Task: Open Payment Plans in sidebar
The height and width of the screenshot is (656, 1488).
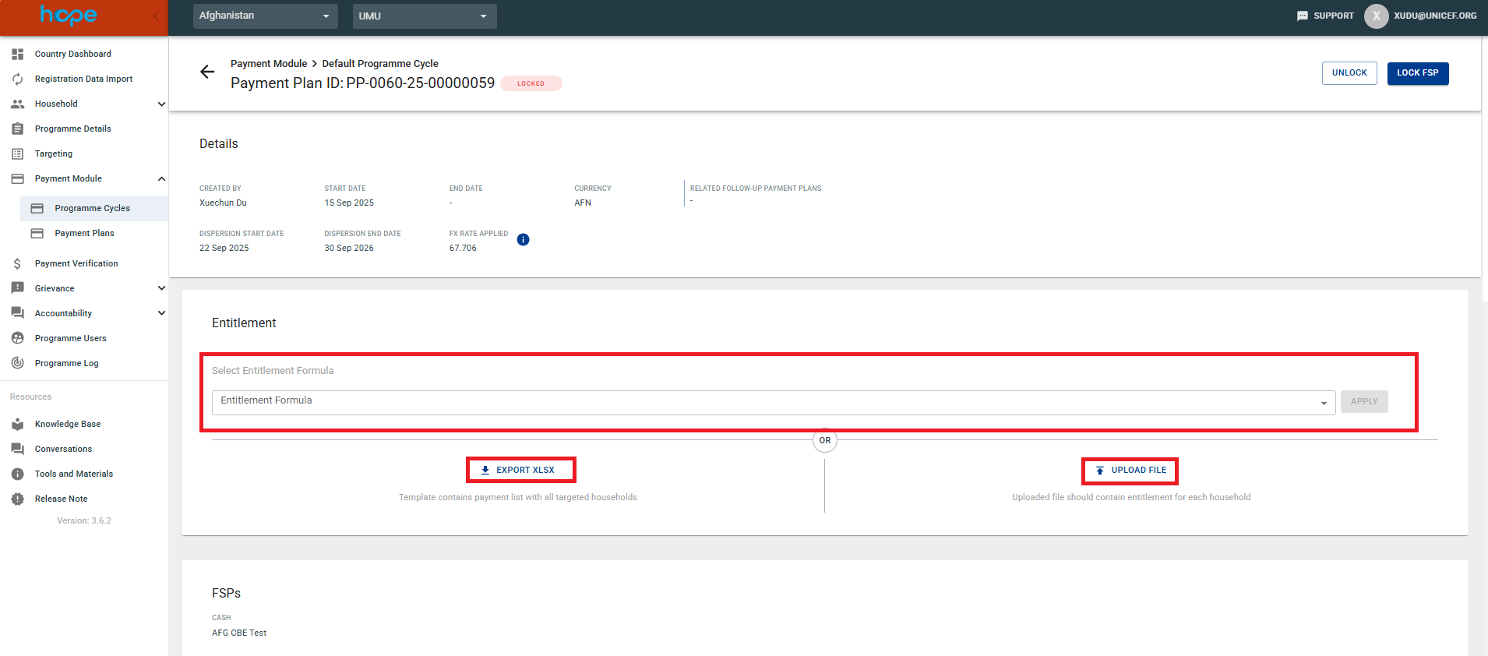Action: (84, 233)
